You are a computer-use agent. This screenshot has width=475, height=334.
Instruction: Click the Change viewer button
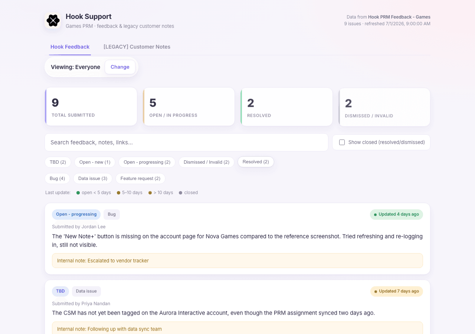point(120,67)
